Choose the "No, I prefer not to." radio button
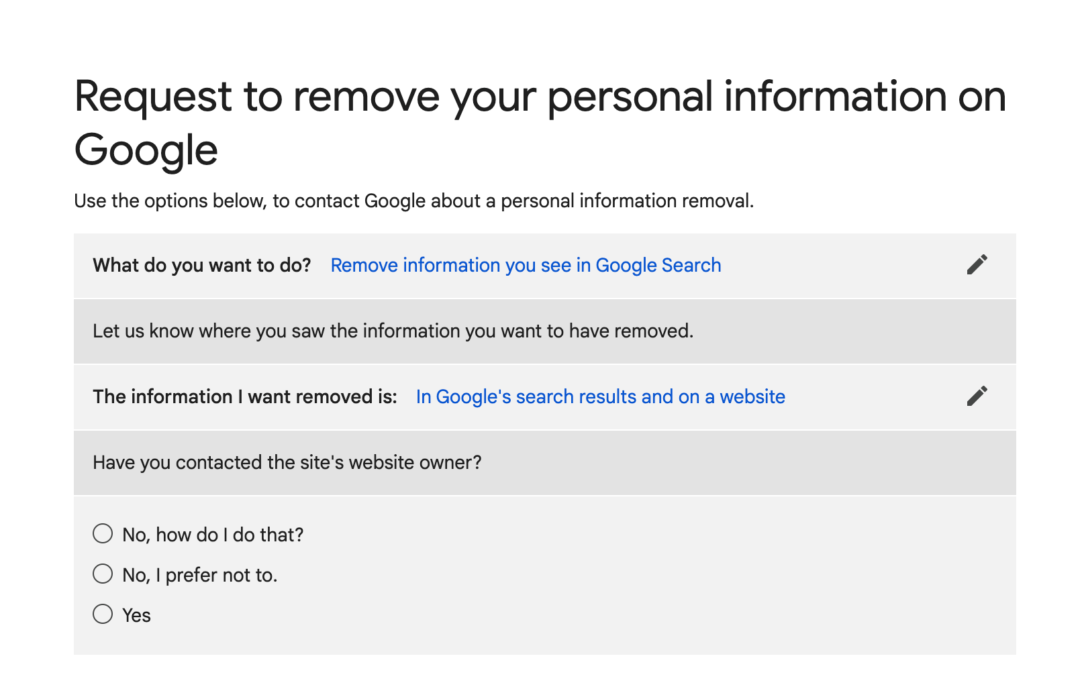 (x=103, y=574)
